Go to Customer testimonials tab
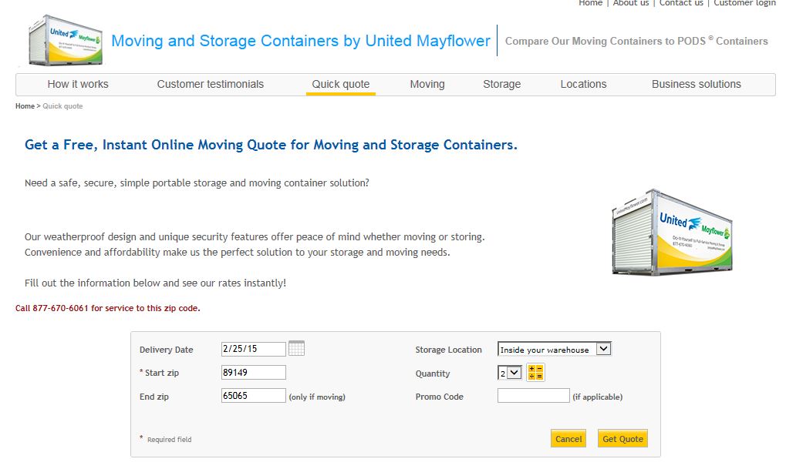Viewport: 786px width, 469px height. point(210,84)
